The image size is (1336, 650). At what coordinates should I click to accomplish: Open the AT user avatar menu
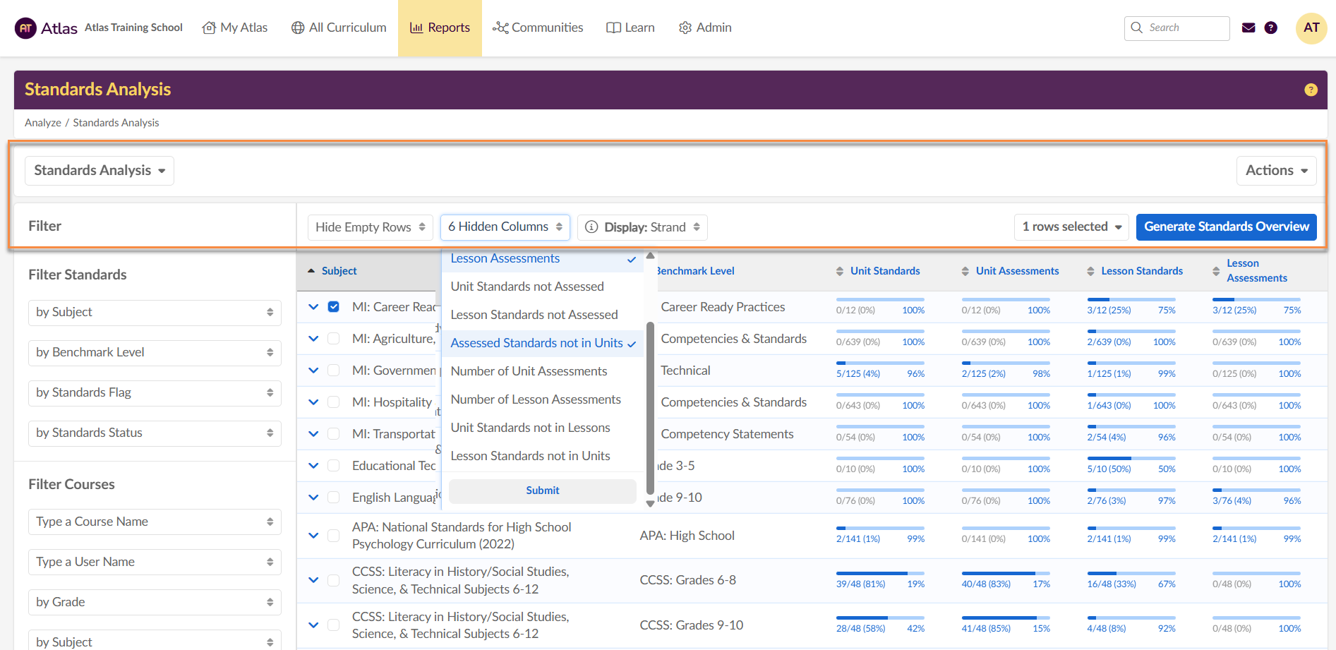[1311, 28]
